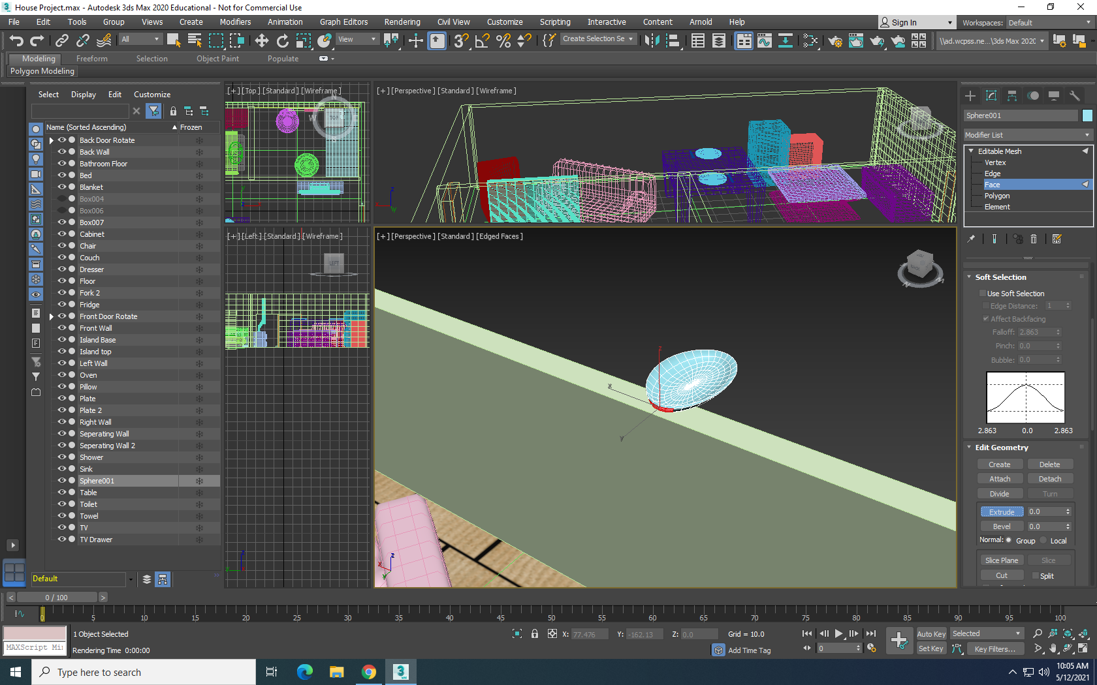Click the Detach button
This screenshot has height=685, width=1097.
[1050, 479]
